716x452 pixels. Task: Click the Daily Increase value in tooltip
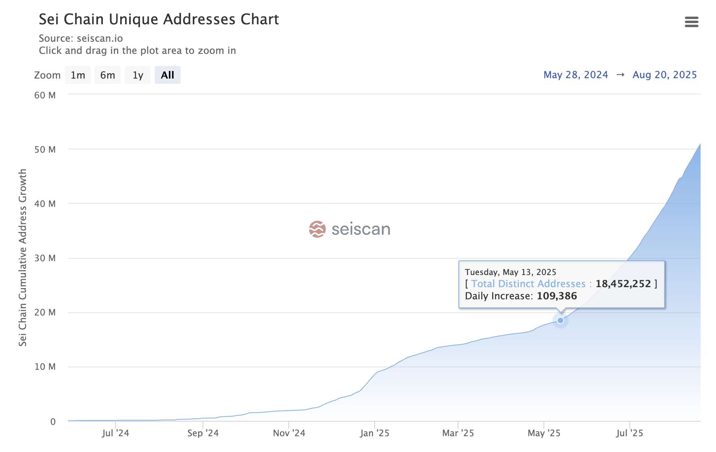tap(556, 296)
